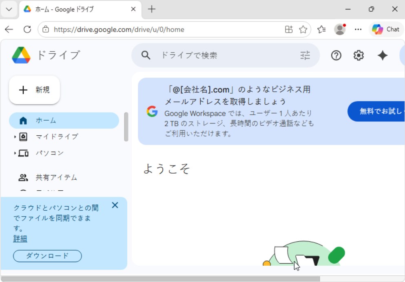This screenshot has height=282, width=405.
Task: Click the 無料でお試し button
Action: (x=376, y=111)
